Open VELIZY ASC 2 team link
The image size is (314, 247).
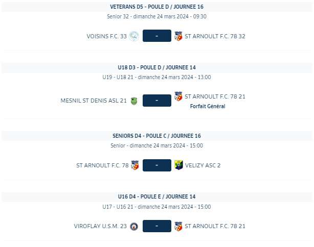click(x=203, y=165)
